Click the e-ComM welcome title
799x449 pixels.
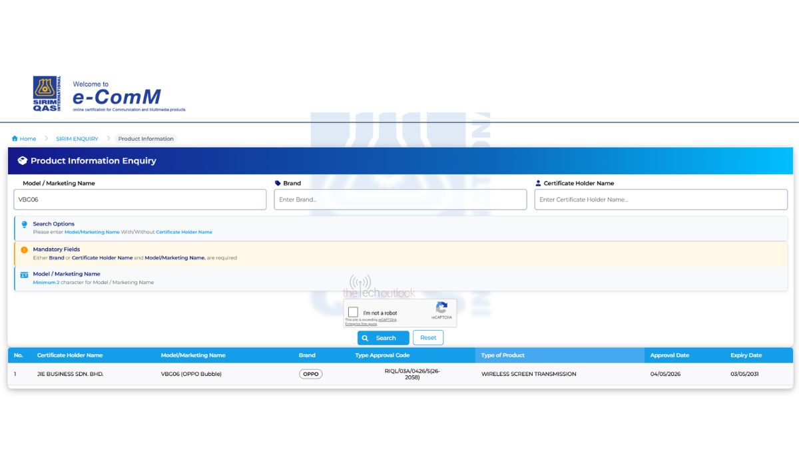coord(117,96)
